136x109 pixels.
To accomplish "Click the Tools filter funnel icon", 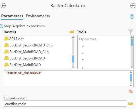I will [131, 32].
